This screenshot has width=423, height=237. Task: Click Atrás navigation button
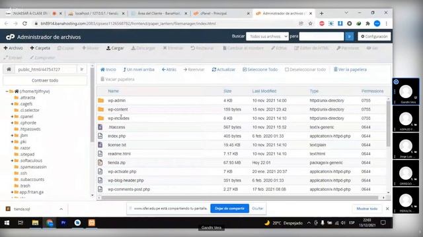[169, 70]
